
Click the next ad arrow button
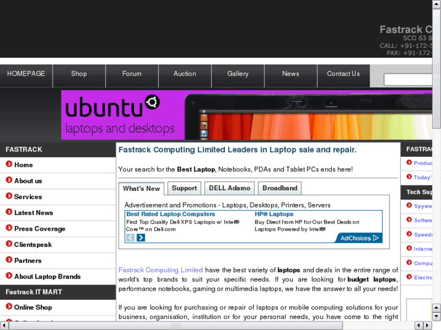[x=141, y=237]
